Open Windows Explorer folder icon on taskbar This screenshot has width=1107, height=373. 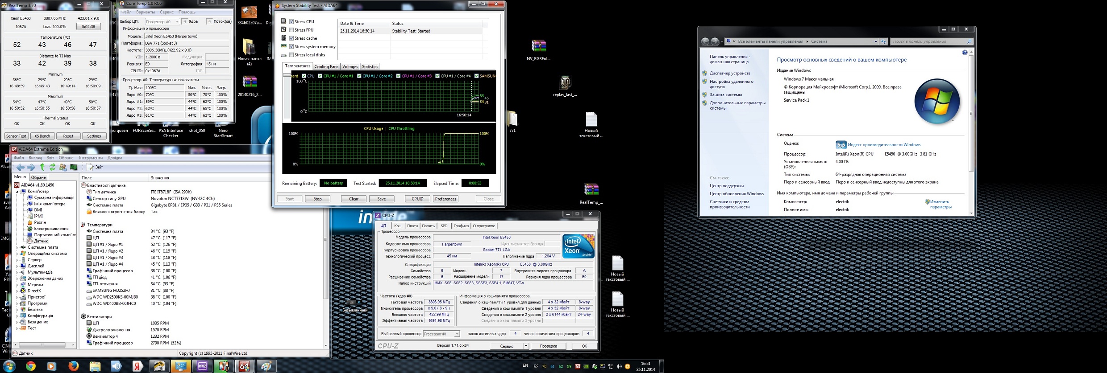coord(95,366)
